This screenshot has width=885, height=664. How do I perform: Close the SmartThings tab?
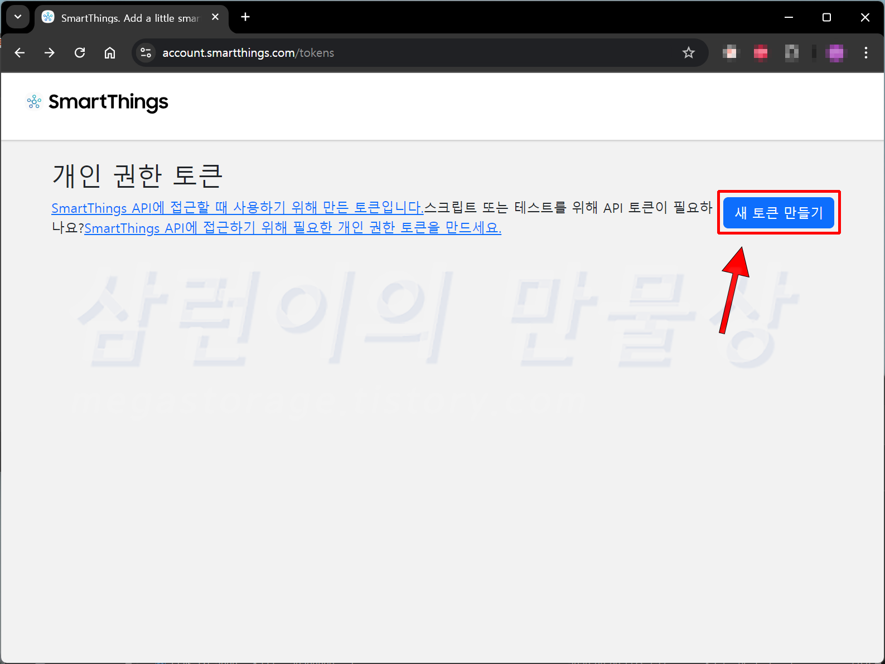pyautogui.click(x=215, y=17)
